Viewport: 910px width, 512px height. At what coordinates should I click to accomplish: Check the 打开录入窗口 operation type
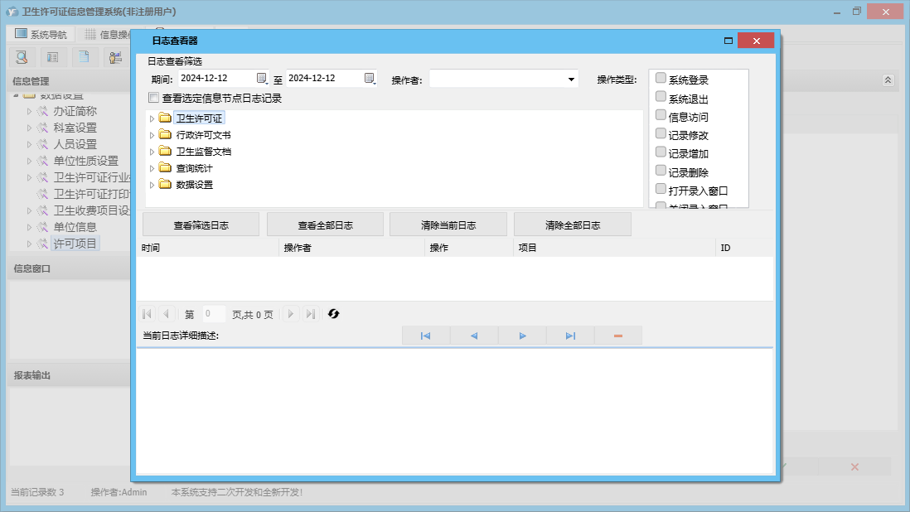tap(661, 188)
